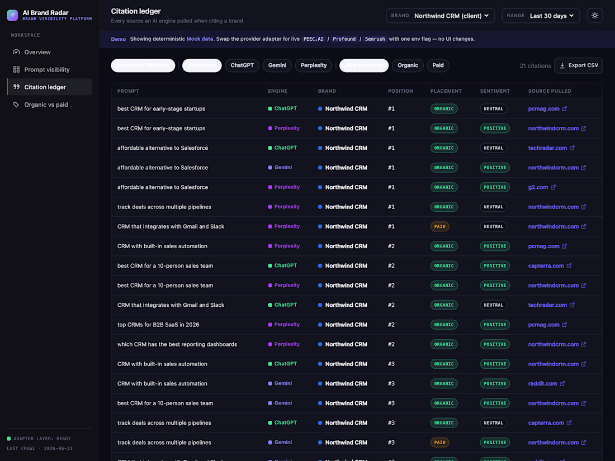Click the '21 citations' count text
This screenshot has height=461, width=615.
(x=535, y=66)
